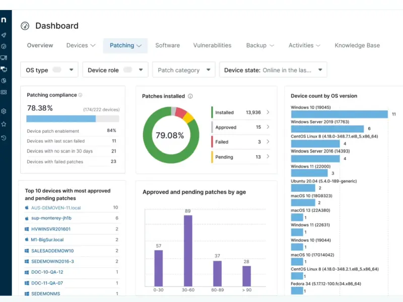Toggle the pill switch in OS type filter
The height and width of the screenshot is (302, 403).
click(x=57, y=70)
